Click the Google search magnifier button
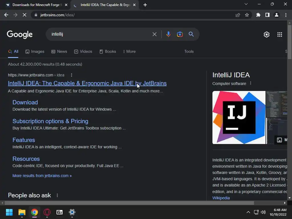The width and height of the screenshot is (292, 219). (191, 34)
